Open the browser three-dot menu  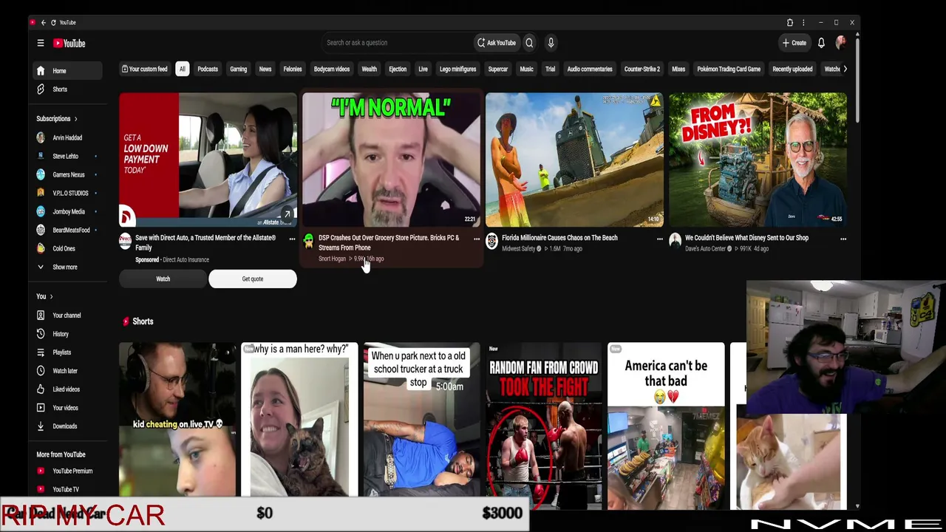pyautogui.click(x=803, y=23)
